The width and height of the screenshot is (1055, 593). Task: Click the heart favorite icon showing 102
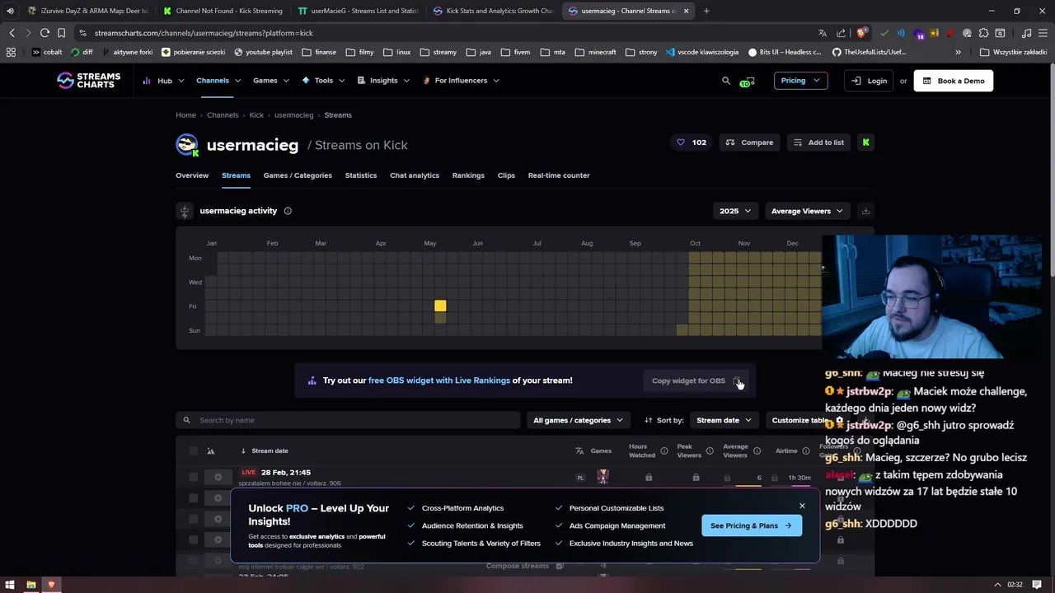(x=692, y=142)
